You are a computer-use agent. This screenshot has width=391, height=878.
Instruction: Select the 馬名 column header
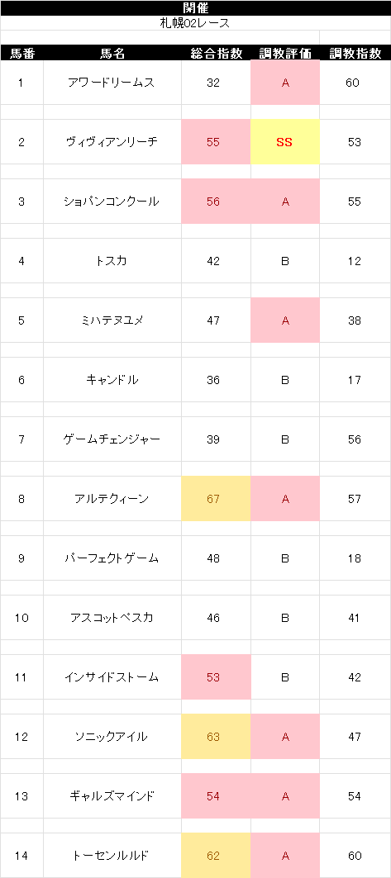click(112, 53)
